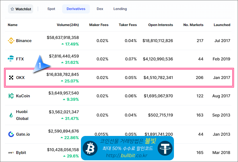Select KuCoin volume $3,649,957,540
The width and height of the screenshot is (238, 162).
pos(64,93)
